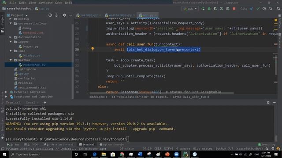
Task: Click the Profile run toolbar icon
Action: pos(221,9)
